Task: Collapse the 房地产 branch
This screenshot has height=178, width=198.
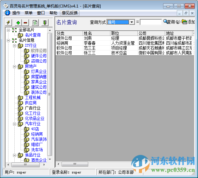Action: click(15, 67)
